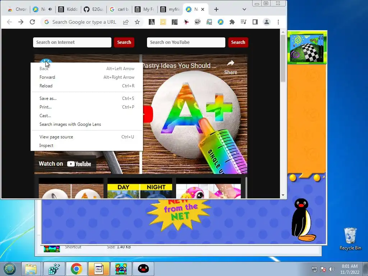Click the red bug extension icon
Image resolution: width=368 pixels, height=276 pixels.
tap(186, 22)
